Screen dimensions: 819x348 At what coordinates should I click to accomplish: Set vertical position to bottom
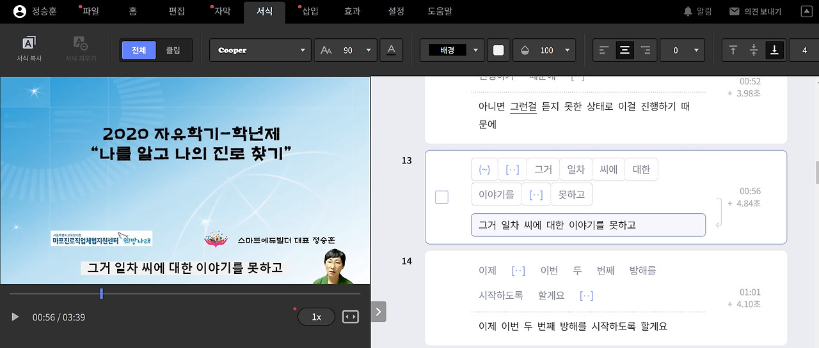[x=774, y=50]
